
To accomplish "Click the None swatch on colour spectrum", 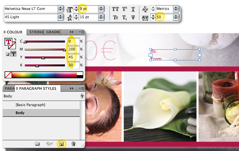I will click(8, 75).
